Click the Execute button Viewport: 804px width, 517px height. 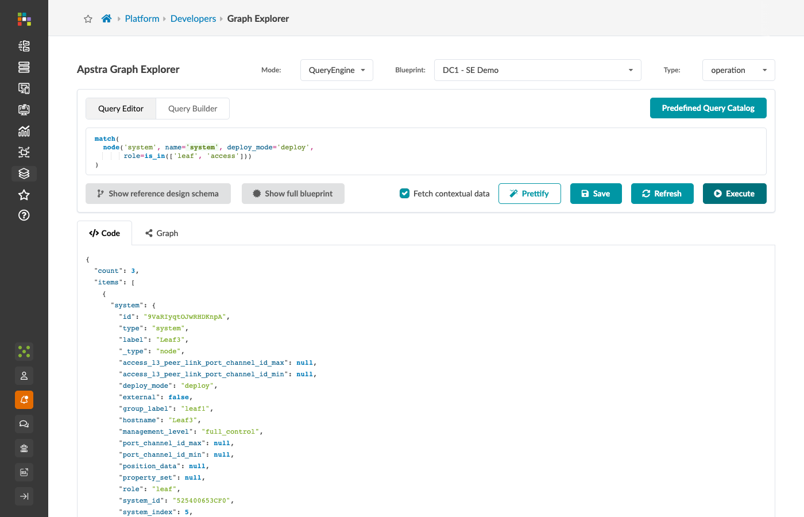click(735, 194)
